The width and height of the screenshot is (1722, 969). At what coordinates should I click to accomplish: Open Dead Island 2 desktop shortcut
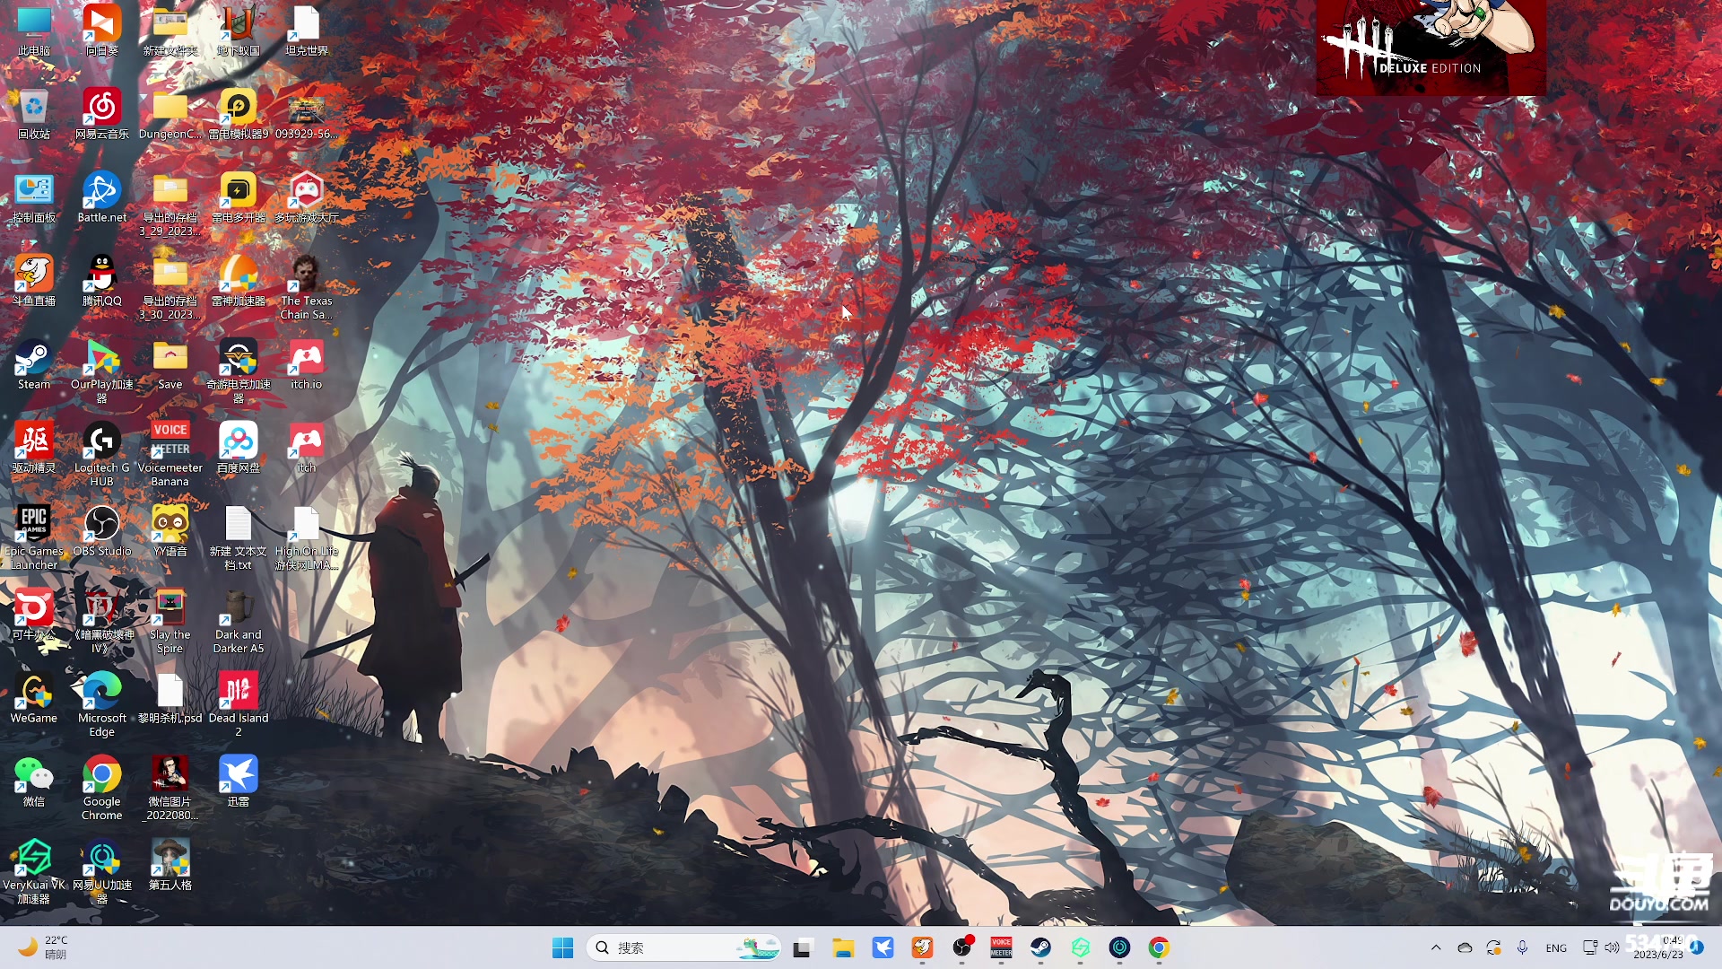(239, 705)
